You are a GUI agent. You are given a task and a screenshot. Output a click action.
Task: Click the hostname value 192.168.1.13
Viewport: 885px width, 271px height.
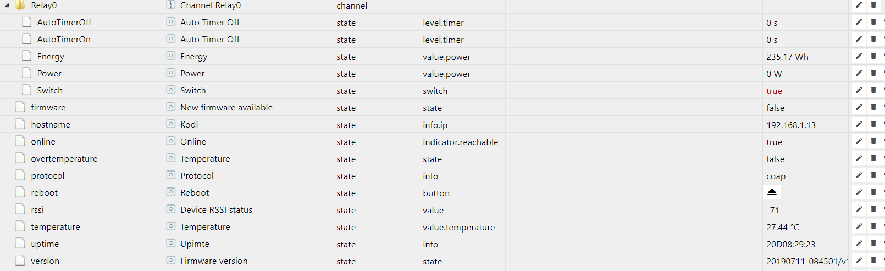click(791, 125)
